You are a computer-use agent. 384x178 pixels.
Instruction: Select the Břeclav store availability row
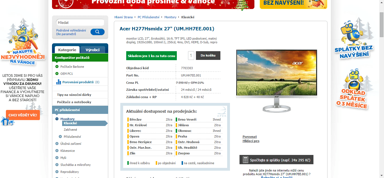150,120
